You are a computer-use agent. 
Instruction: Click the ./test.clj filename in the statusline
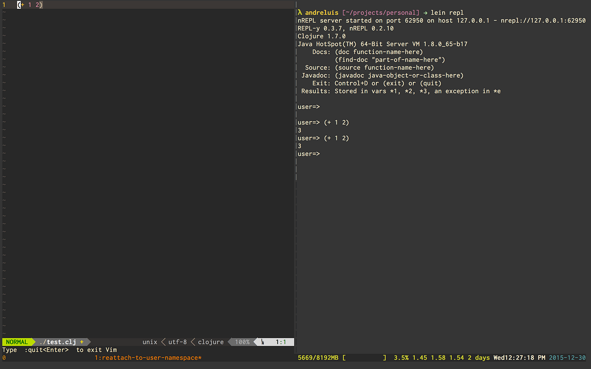point(58,342)
